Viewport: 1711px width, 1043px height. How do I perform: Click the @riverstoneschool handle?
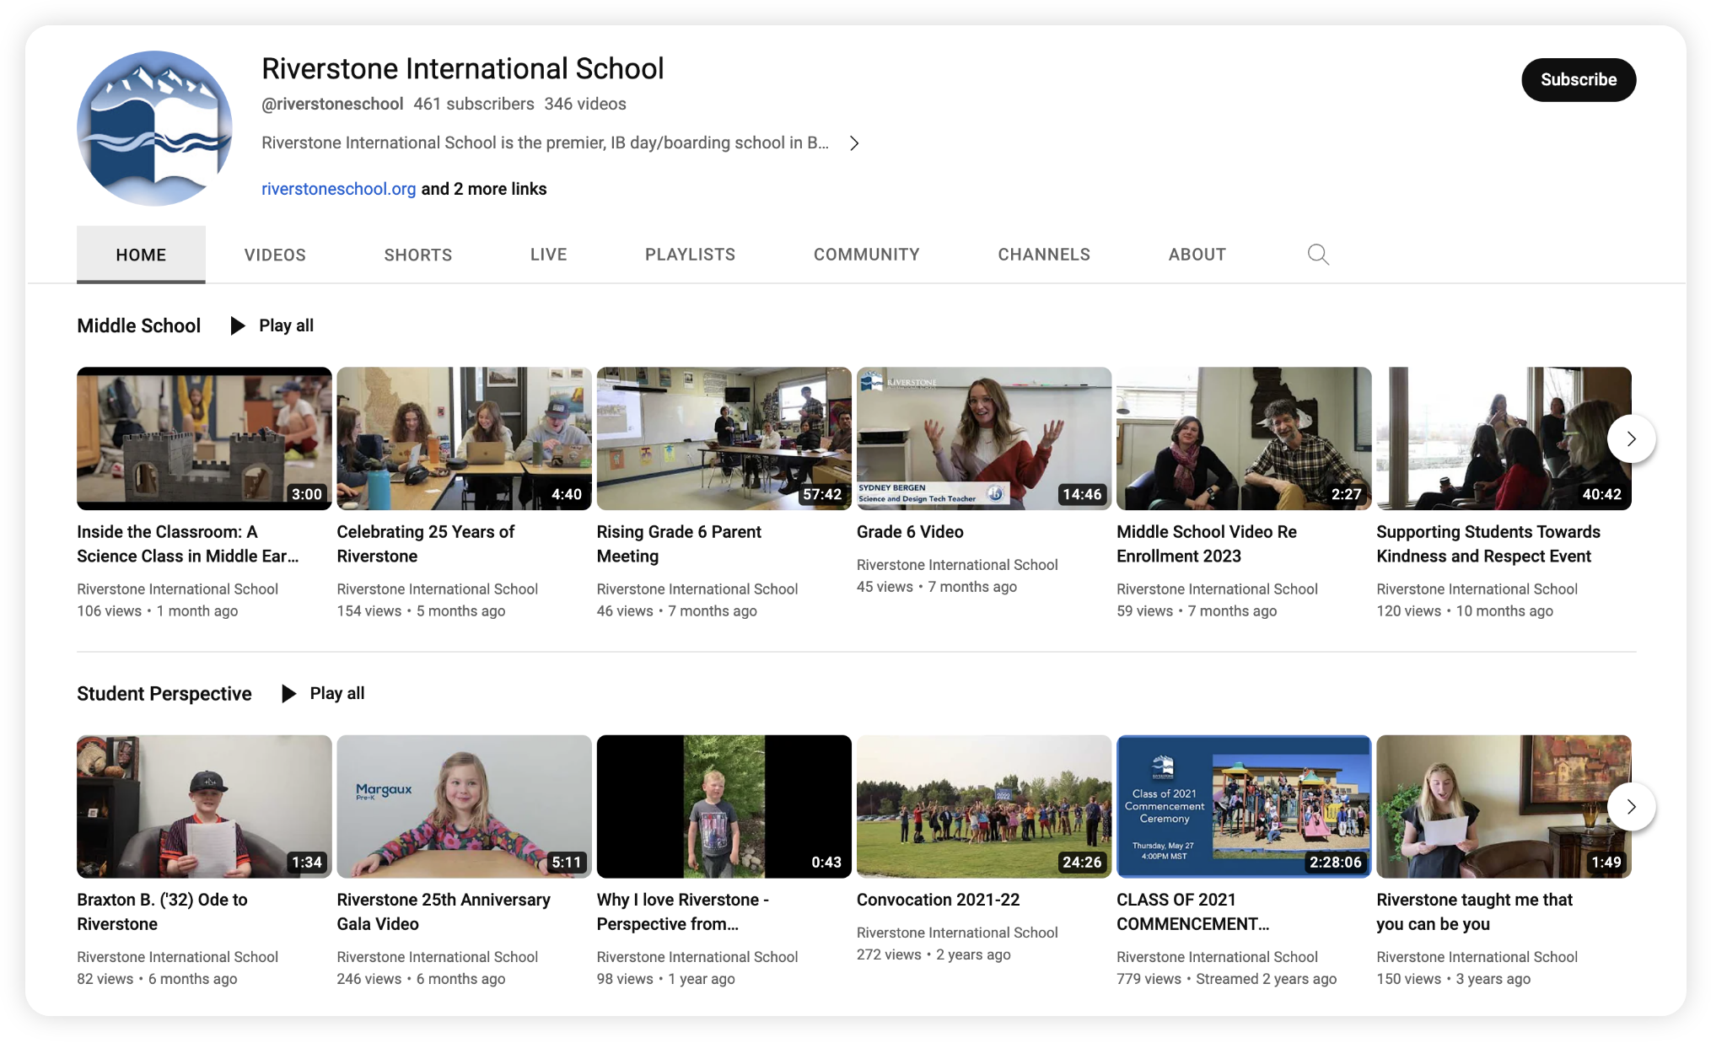[332, 104]
